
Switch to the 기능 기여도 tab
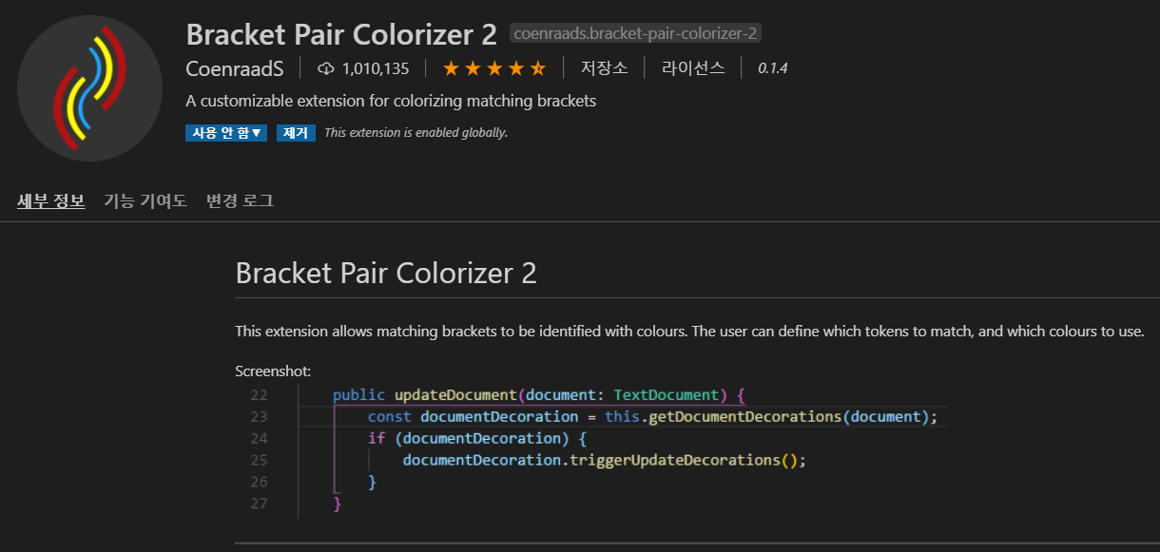(x=145, y=200)
